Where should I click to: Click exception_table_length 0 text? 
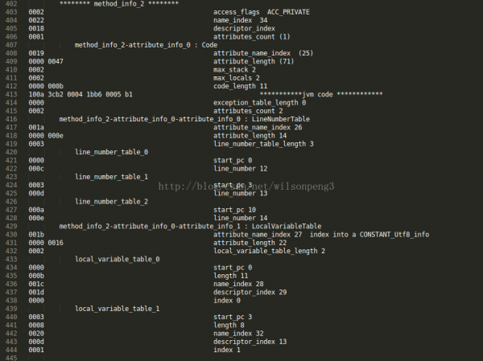pyautogui.click(x=259, y=102)
